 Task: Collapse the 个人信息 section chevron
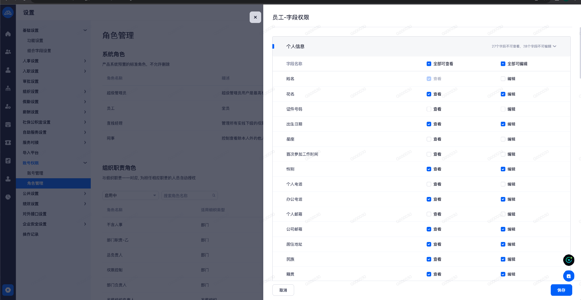click(x=555, y=46)
